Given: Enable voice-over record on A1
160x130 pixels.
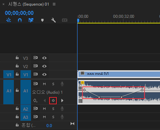Looking at the screenshot, I should tap(62, 84).
